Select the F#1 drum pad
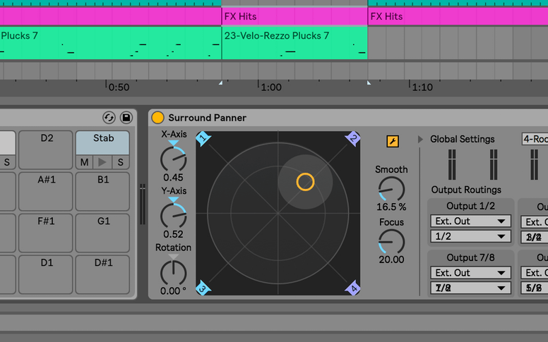Screen dimensions: 548x342 [46, 233]
